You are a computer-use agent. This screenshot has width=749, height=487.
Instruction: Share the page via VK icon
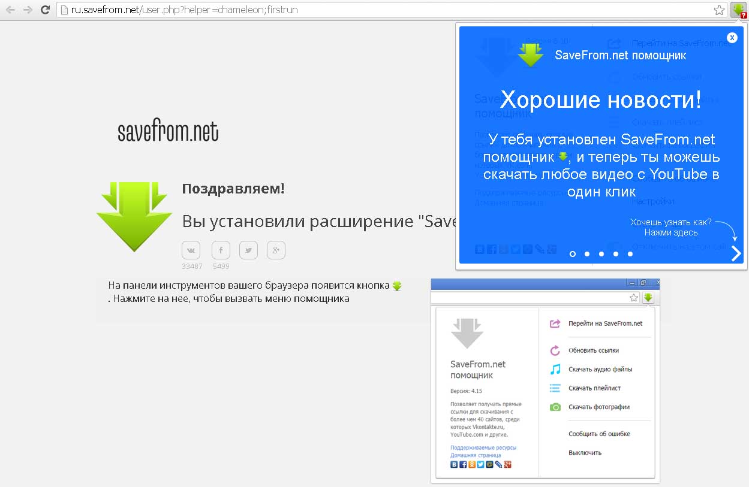(x=191, y=250)
